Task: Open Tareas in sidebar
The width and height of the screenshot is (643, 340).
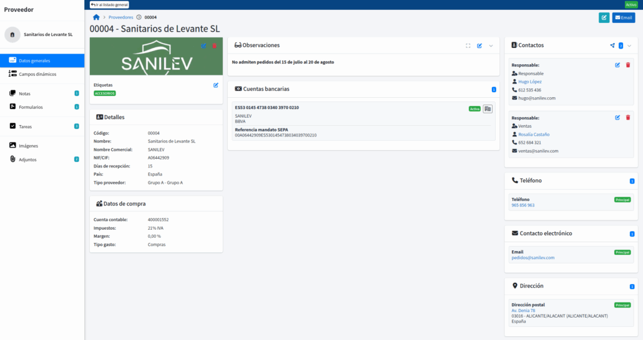Action: (x=42, y=126)
